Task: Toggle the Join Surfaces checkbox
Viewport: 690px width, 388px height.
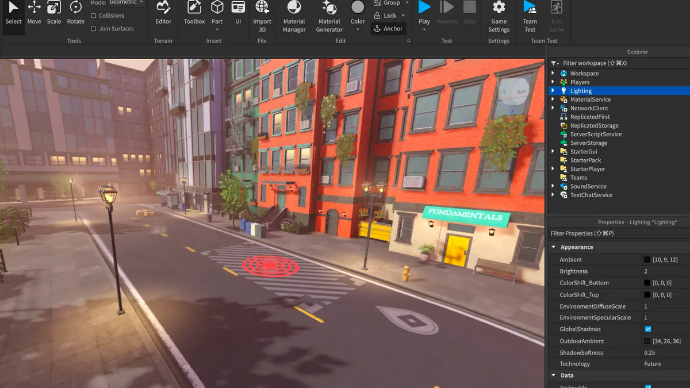Action: tap(94, 29)
